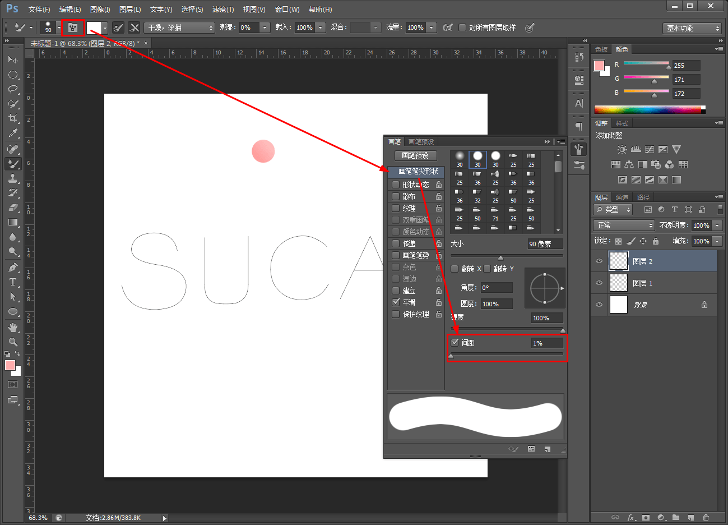
Task: Click delete layer trash icon
Action: coord(706,517)
